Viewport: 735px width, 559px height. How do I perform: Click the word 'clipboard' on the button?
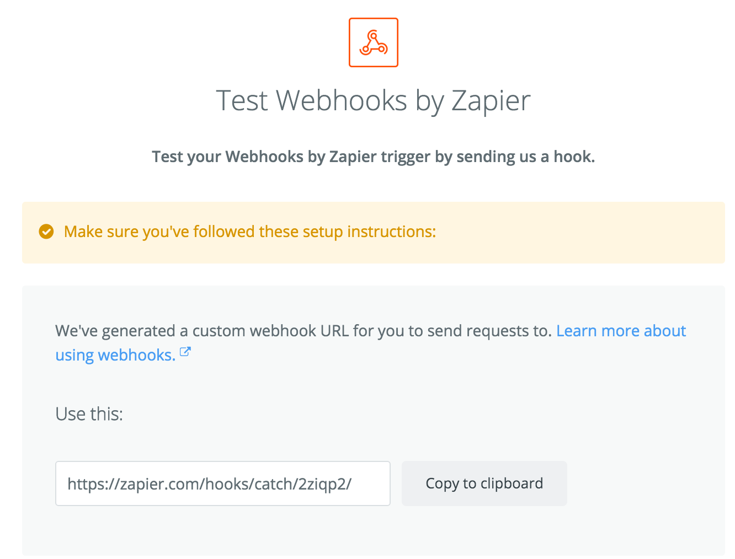pos(512,483)
